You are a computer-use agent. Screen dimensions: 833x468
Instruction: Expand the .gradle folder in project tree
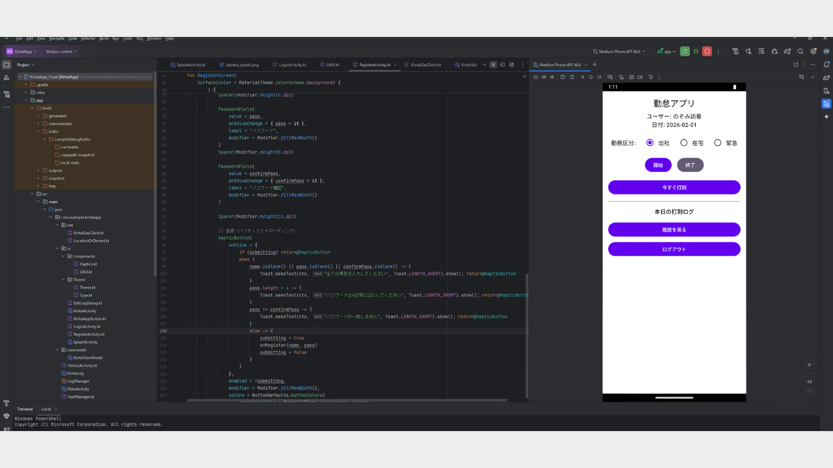[26, 85]
